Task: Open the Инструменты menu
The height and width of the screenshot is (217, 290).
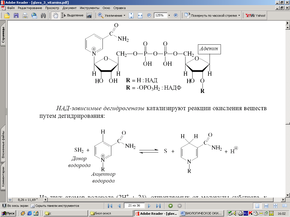Action: 89,8
